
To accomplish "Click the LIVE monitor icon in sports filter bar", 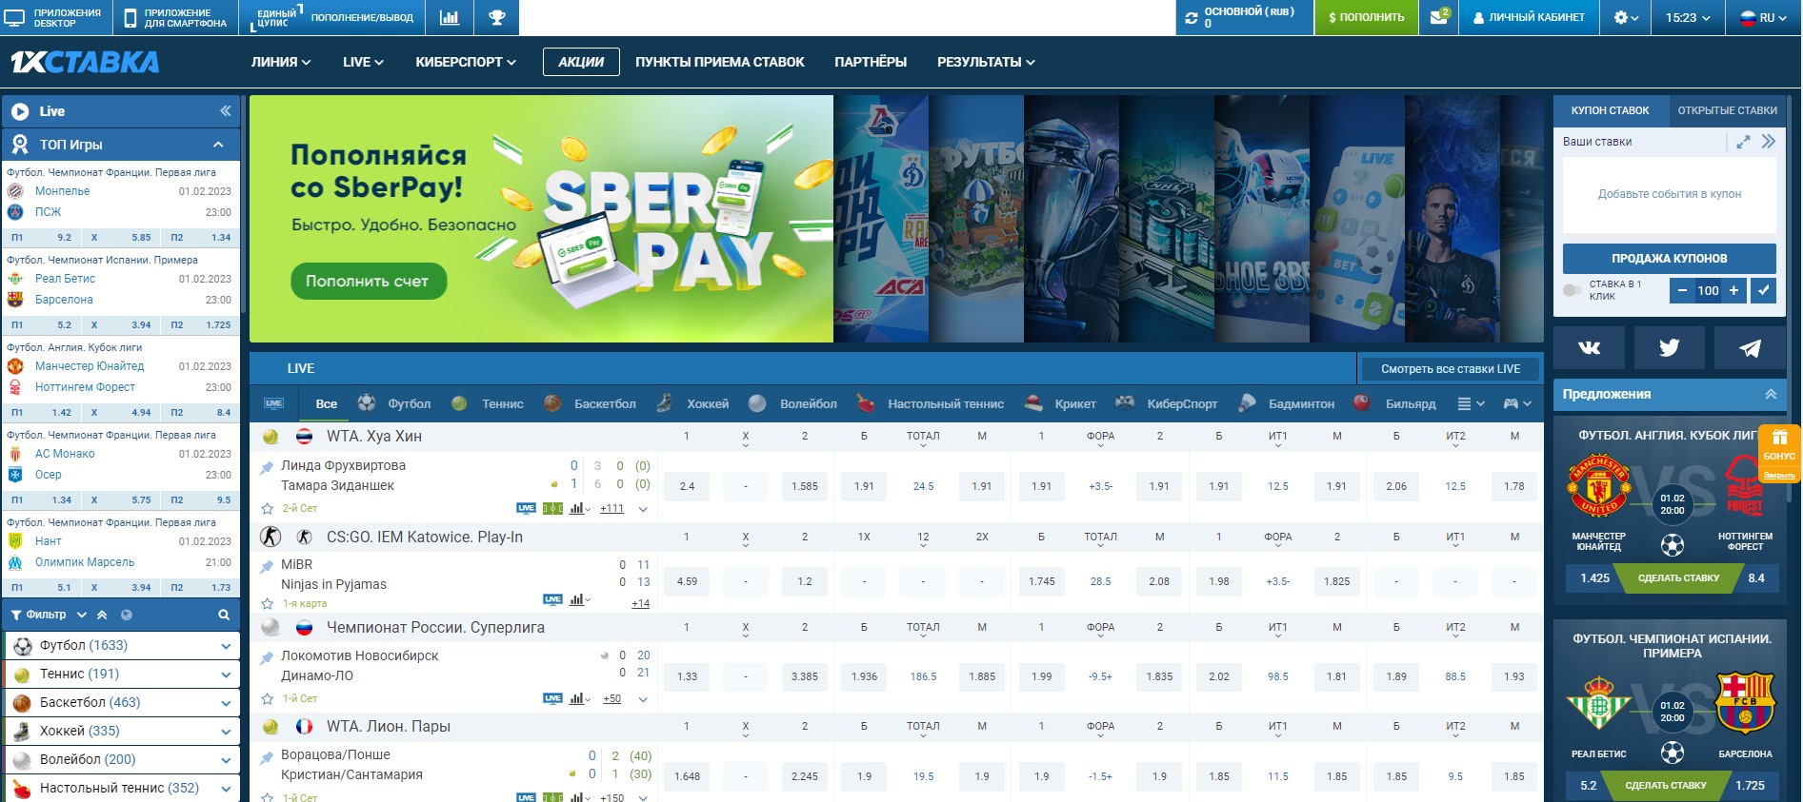I will coord(273,403).
